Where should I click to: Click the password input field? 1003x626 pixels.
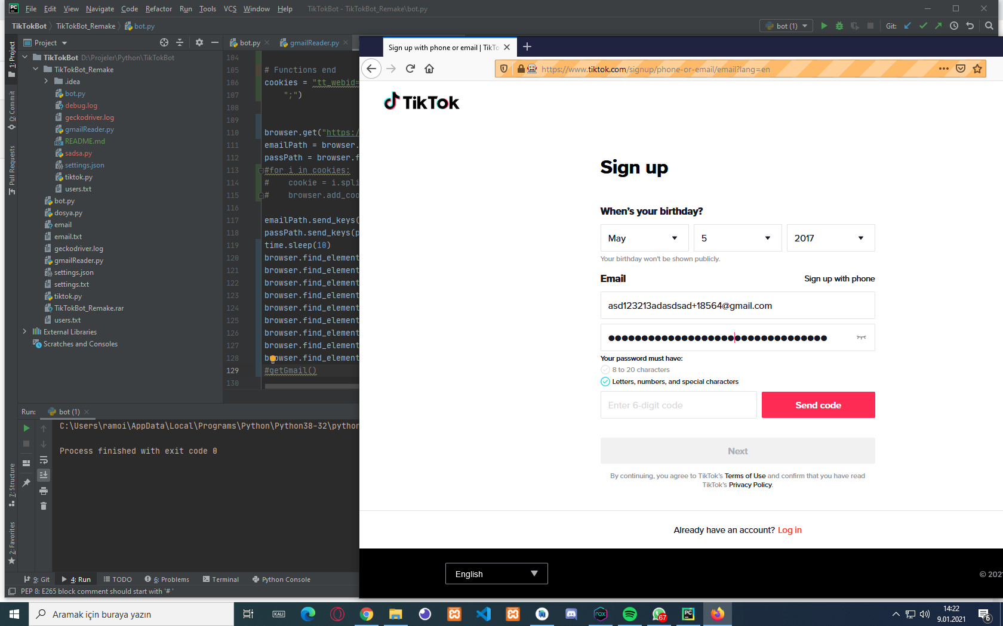[x=738, y=337]
